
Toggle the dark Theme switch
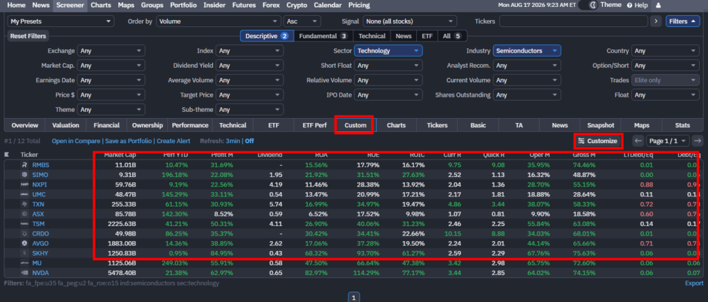click(588, 5)
